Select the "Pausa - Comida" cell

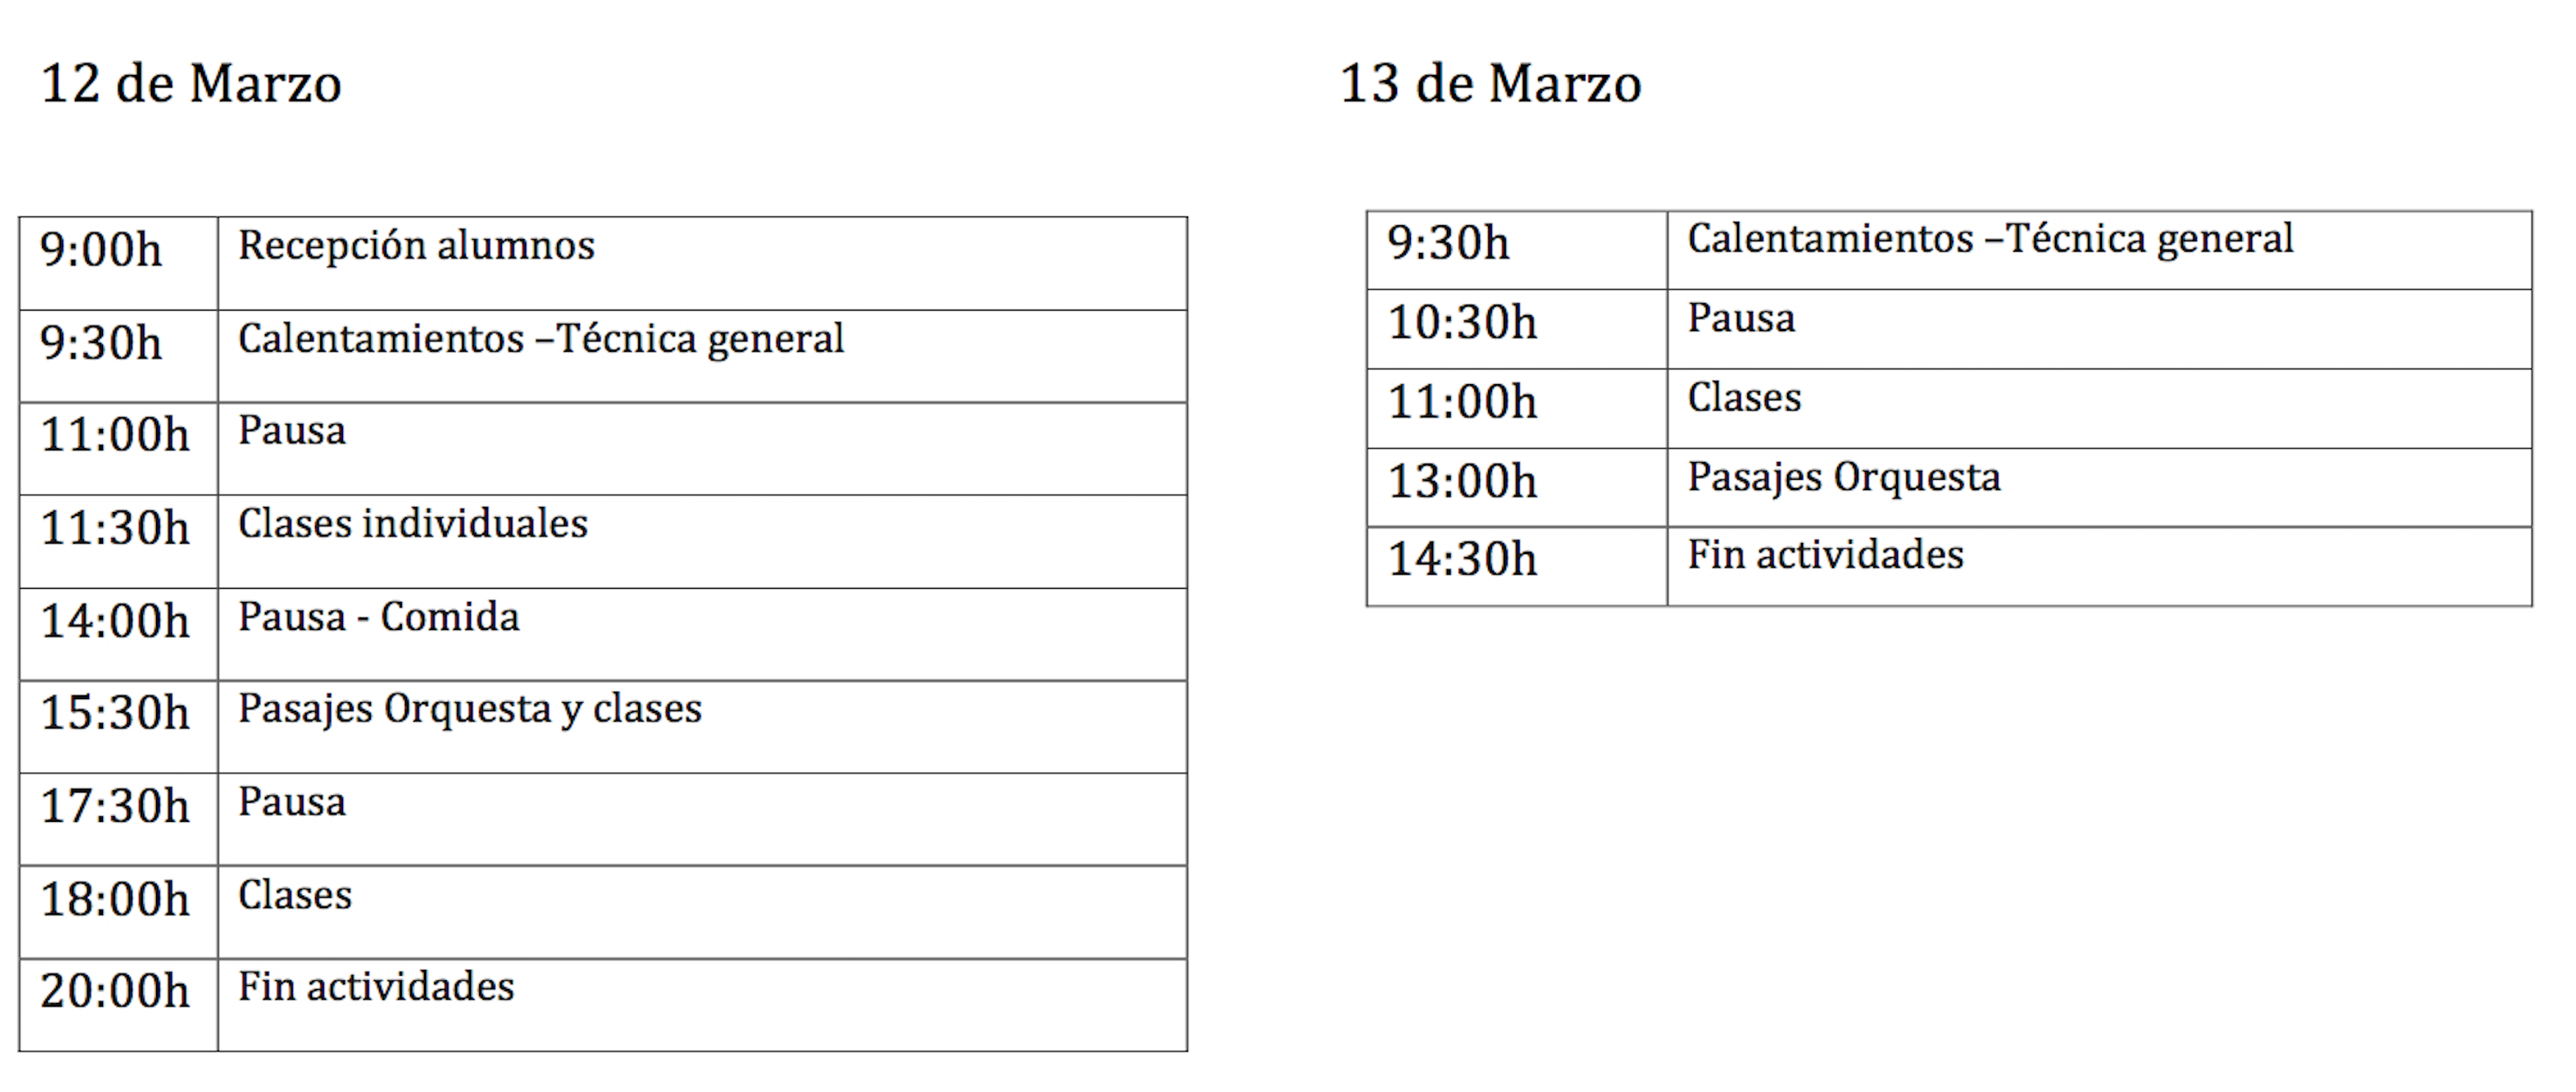pos(378,617)
